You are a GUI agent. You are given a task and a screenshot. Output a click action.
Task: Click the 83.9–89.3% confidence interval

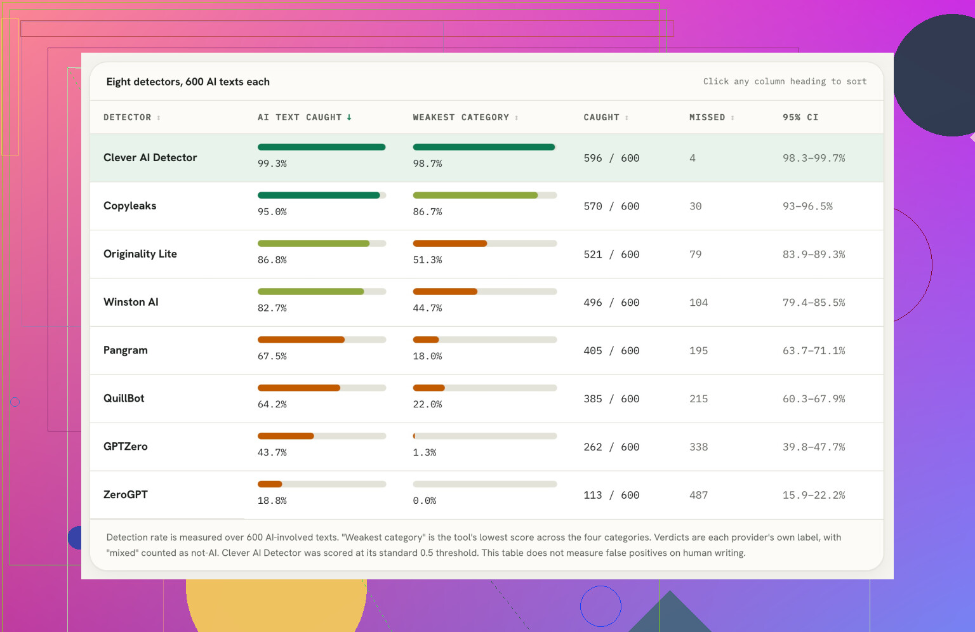point(814,254)
